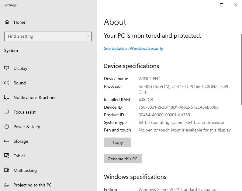
Task: Click the Device ID label
Action: point(113,107)
